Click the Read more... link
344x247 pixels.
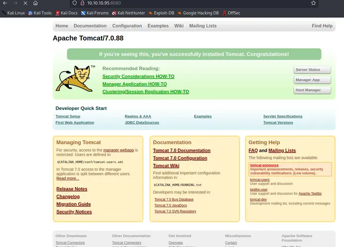(68, 178)
